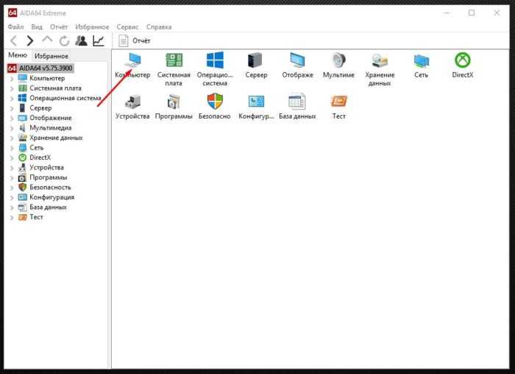Select Тест in the tree
The image size is (515, 374).
(36, 217)
